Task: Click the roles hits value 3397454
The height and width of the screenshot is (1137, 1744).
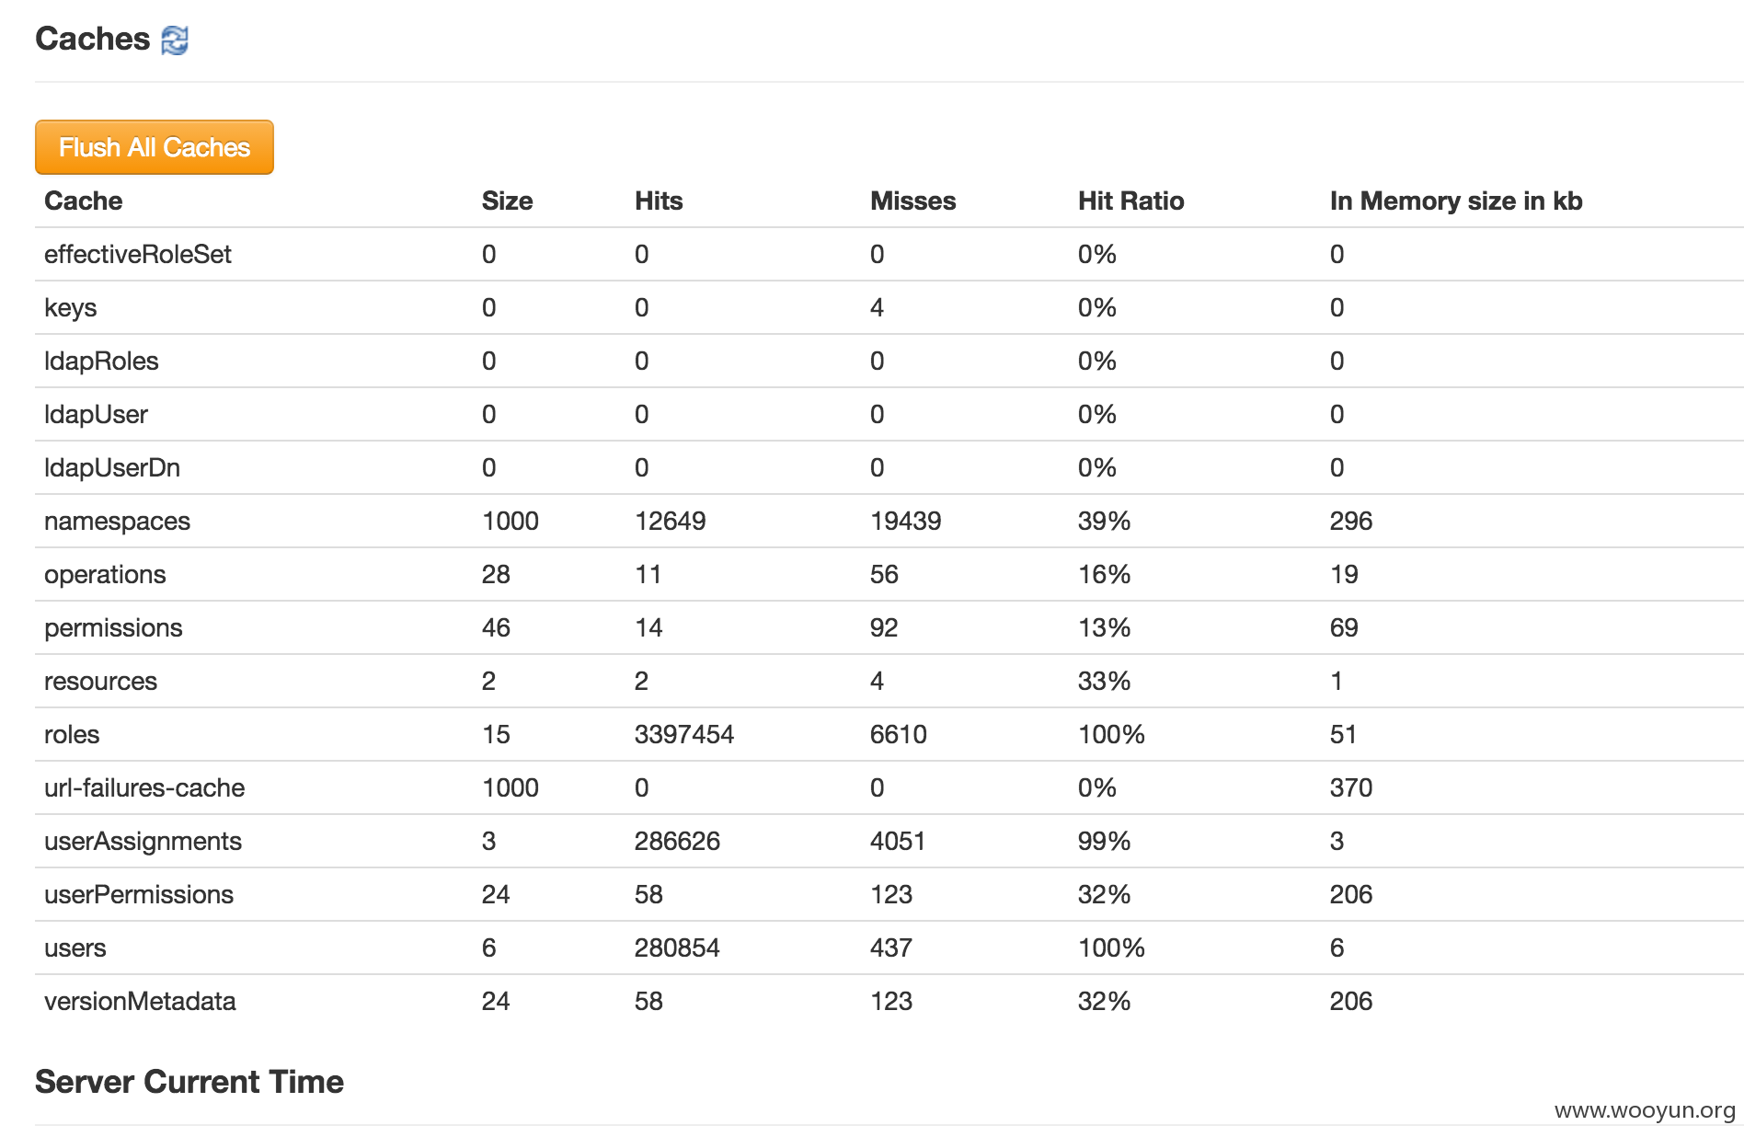Action: point(684,735)
